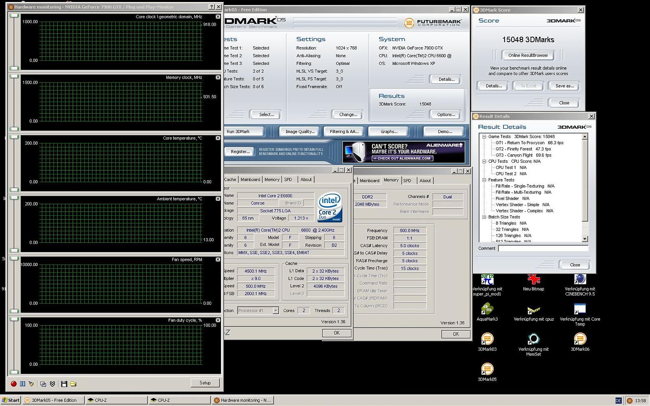Click Options... in the Results panel
This screenshot has height=406, width=650.
(x=446, y=114)
